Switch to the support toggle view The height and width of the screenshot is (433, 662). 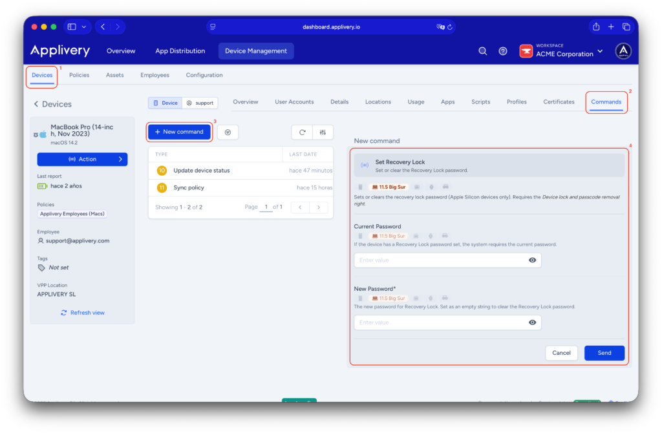point(200,103)
